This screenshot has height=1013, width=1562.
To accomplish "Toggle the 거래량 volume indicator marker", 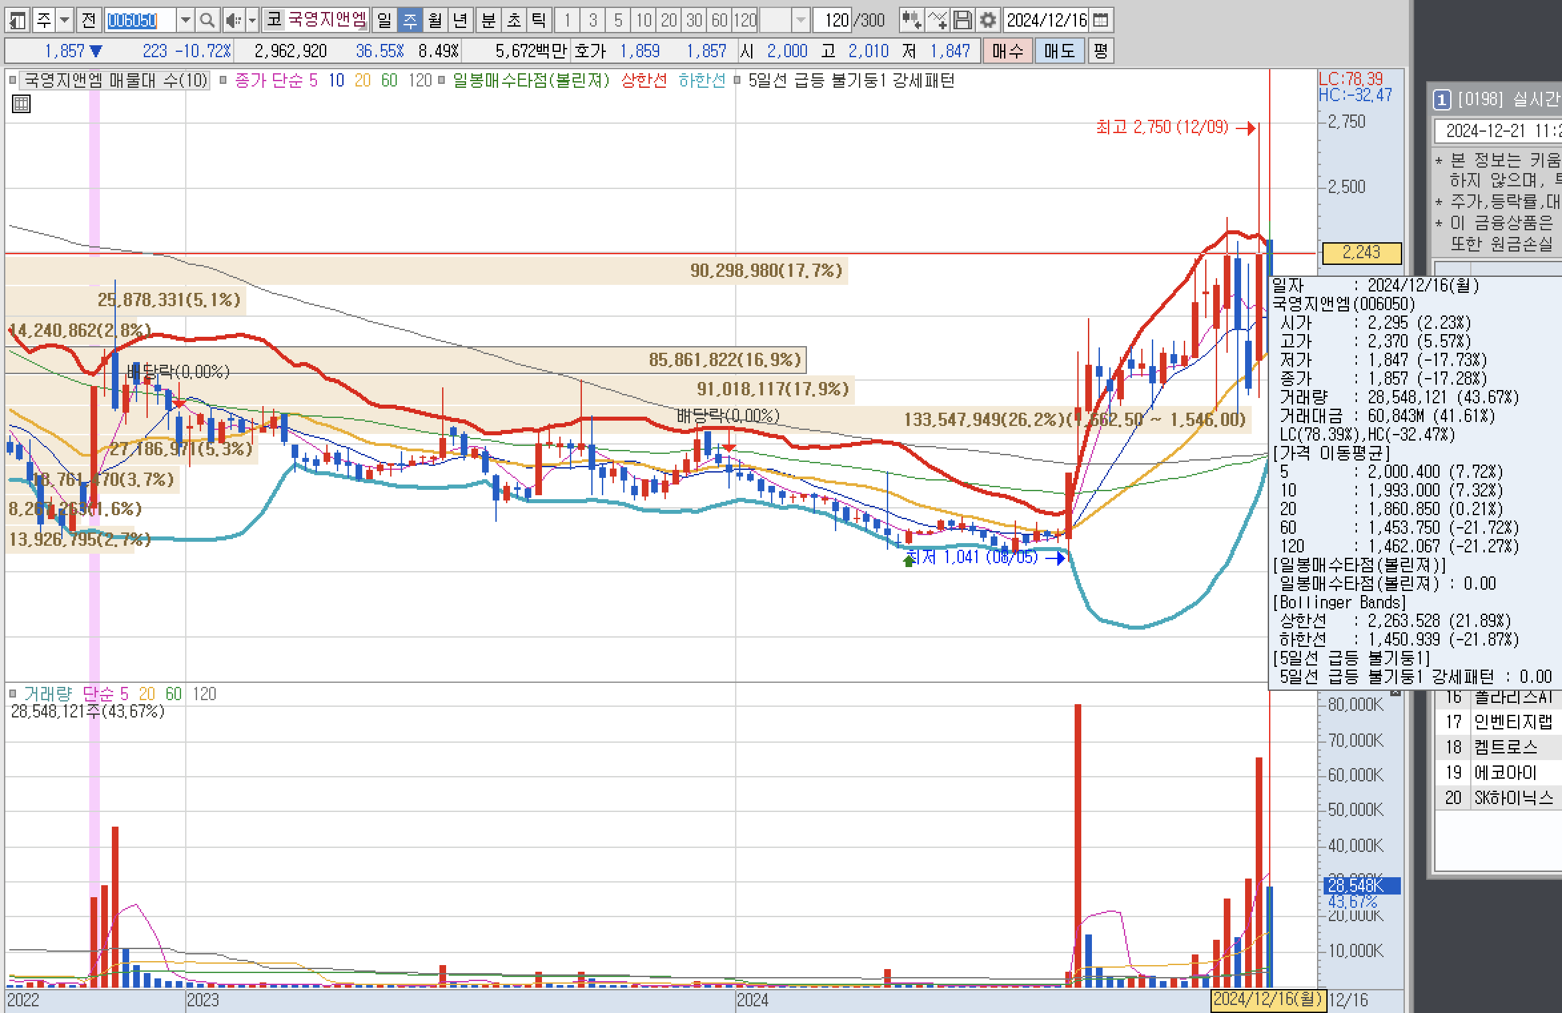I will (13, 694).
